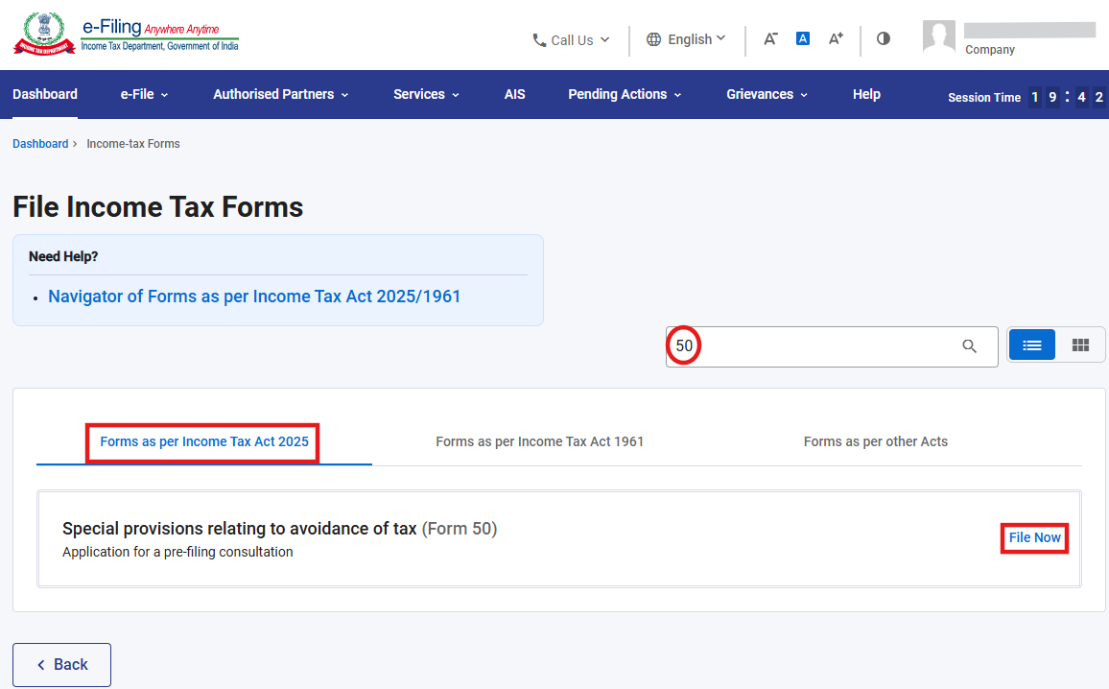Viewport: 1109px width, 689px height.
Task: Click the language globe icon
Action: 653,39
